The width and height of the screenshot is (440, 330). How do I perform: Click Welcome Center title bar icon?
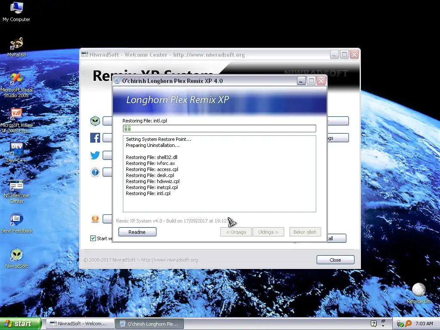click(x=85, y=55)
